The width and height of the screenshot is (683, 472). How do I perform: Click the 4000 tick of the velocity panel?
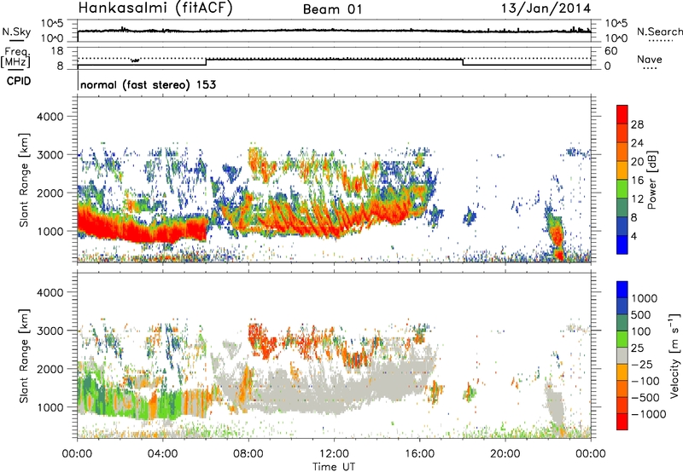(50, 292)
